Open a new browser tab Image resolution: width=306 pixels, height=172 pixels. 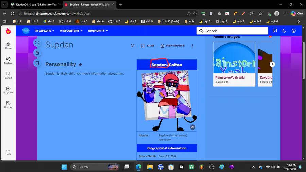(121, 4)
